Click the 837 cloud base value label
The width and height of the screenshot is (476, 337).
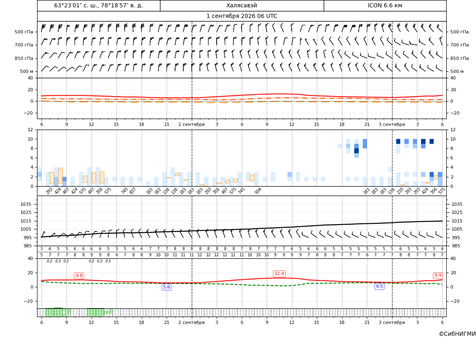tap(132, 191)
